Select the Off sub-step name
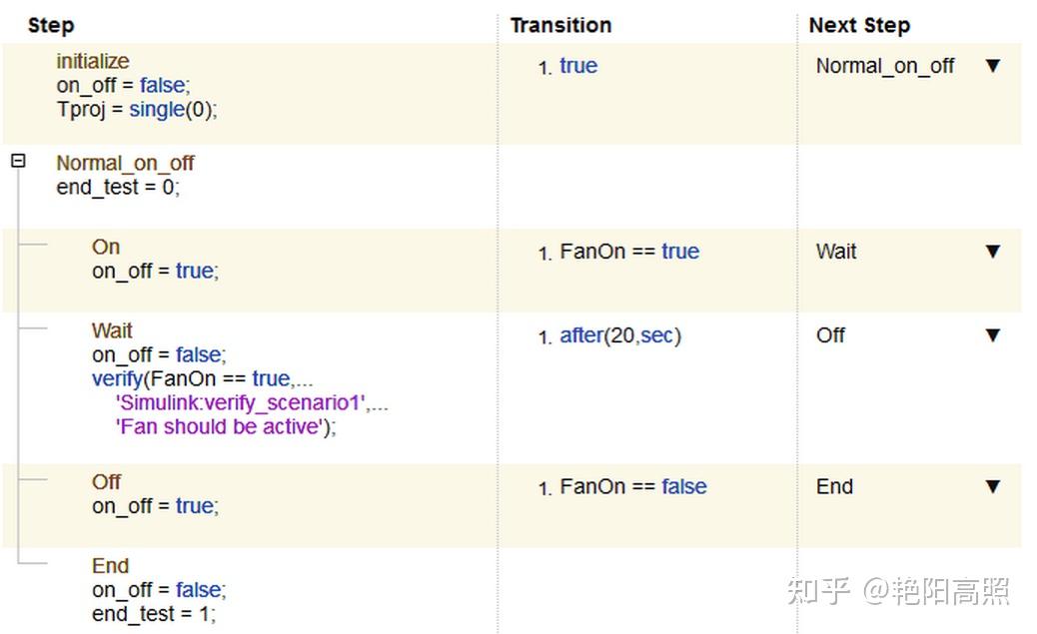The width and height of the screenshot is (1037, 634). [x=107, y=482]
